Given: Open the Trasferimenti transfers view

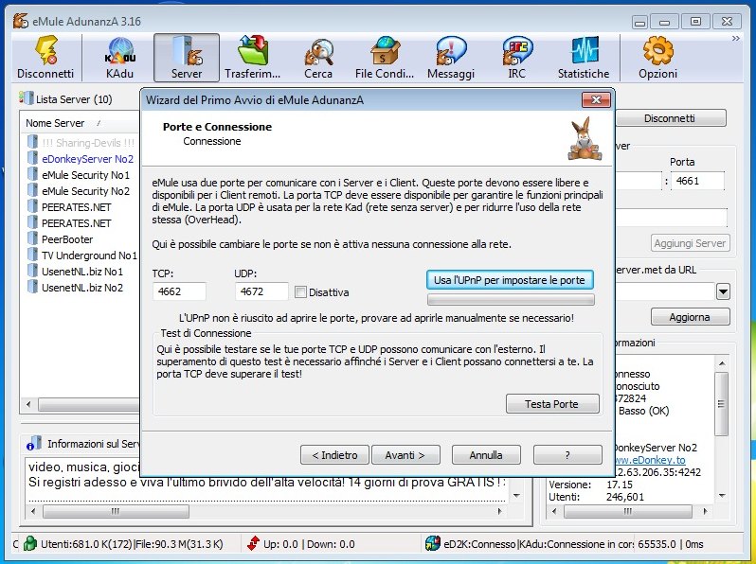Looking at the screenshot, I should [x=253, y=58].
